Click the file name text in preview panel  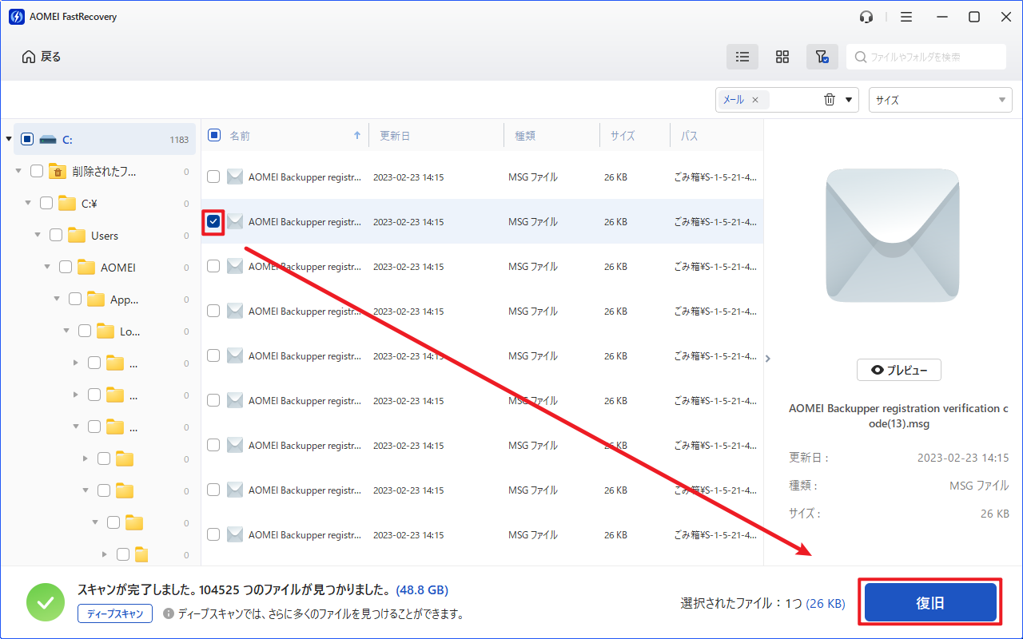[898, 416]
